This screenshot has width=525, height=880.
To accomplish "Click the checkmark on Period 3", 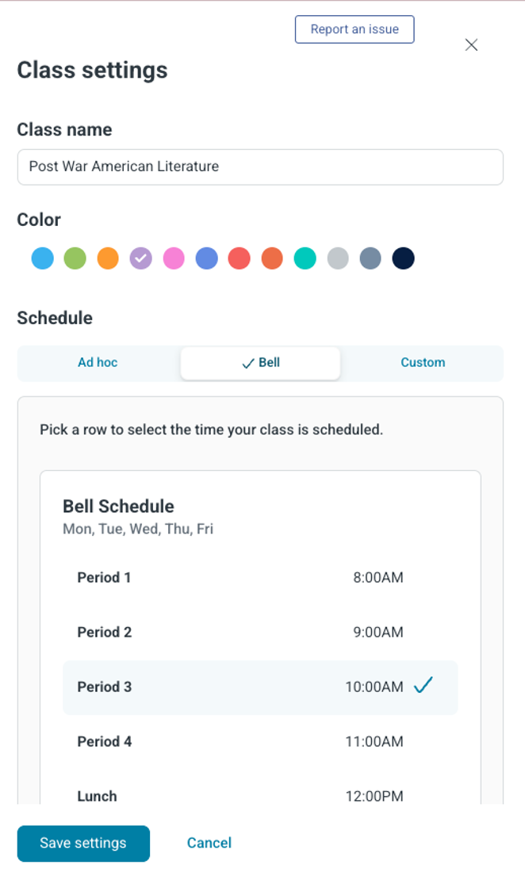I will coord(424,686).
